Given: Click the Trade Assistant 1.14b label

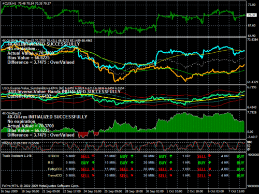Looking at the screenshot, I should pyautogui.click(x=17, y=156).
